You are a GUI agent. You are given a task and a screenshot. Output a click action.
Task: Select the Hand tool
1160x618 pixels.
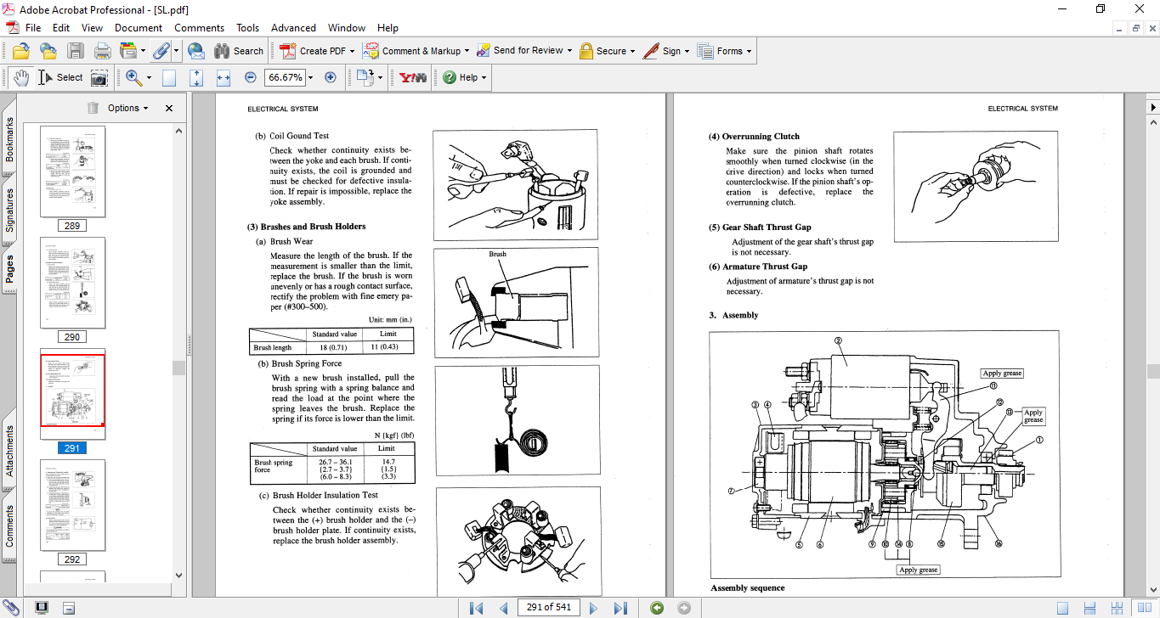(20, 77)
